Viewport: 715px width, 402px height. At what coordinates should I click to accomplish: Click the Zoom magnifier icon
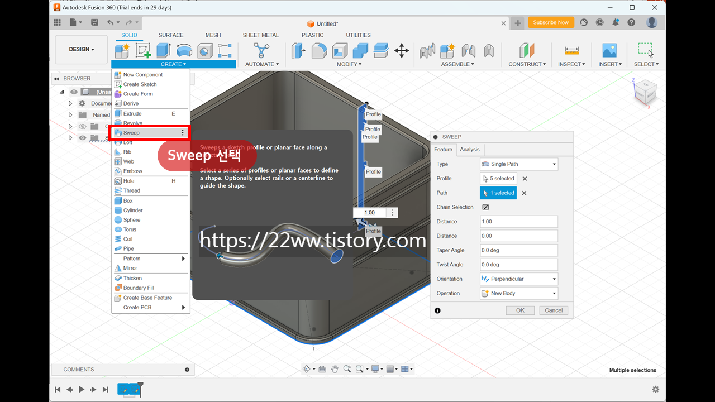pyautogui.click(x=347, y=369)
